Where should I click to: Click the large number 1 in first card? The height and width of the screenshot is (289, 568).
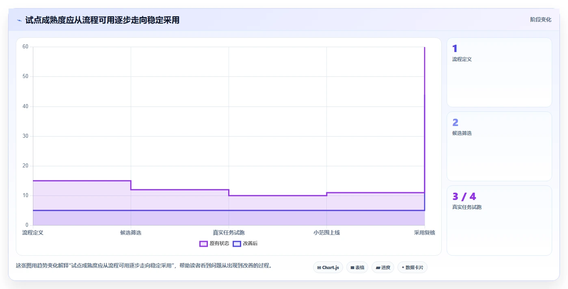(455, 49)
